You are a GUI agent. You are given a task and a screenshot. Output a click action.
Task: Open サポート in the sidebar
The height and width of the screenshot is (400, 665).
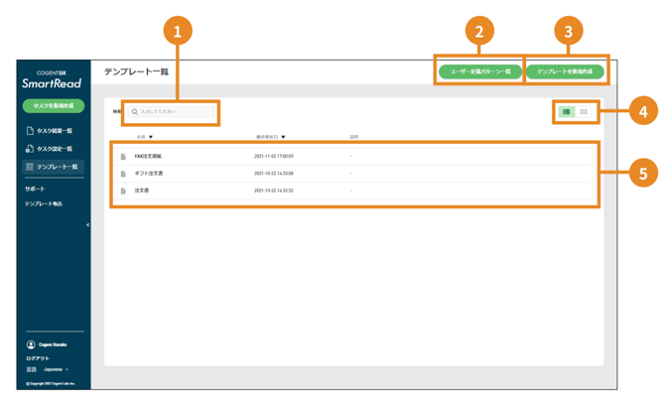tap(35, 189)
